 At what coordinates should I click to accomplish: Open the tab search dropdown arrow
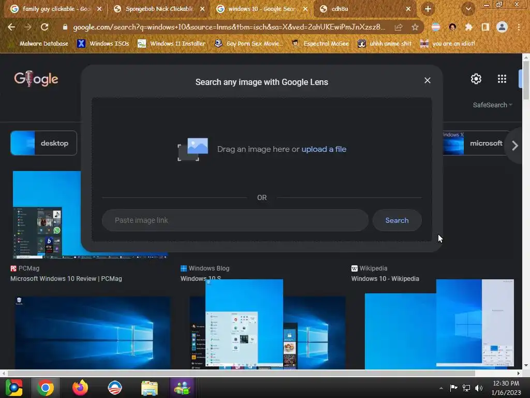click(468, 9)
